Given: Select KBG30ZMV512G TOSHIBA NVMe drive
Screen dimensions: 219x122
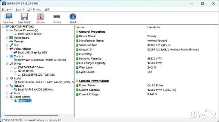Looking at the screenshot, I should pos(36,75).
